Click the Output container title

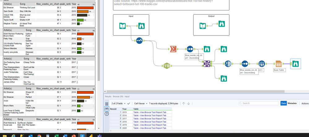211,16
